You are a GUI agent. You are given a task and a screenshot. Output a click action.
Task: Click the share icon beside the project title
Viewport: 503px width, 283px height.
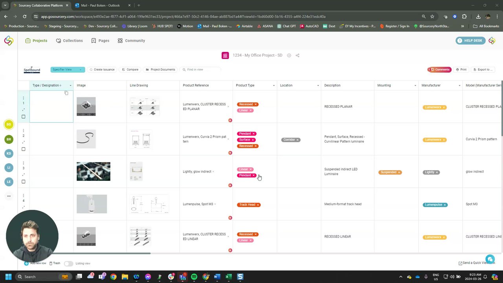tap(297, 55)
